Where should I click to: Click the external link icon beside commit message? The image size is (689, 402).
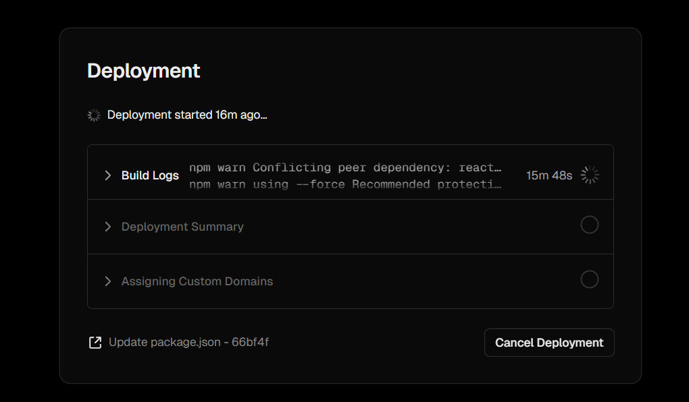tap(95, 343)
